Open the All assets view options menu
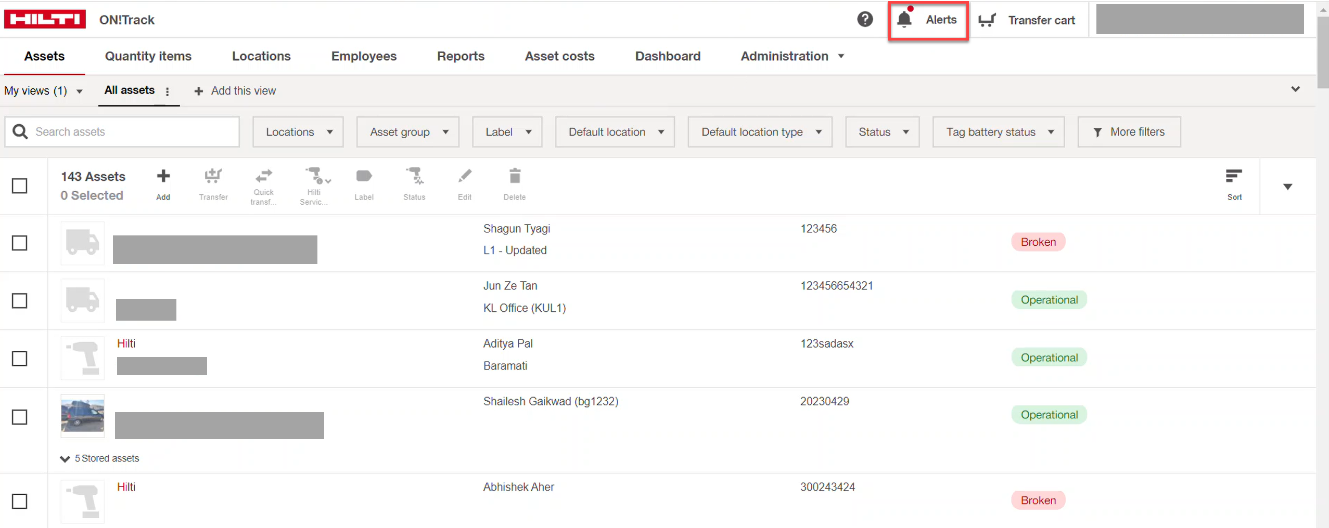 click(167, 91)
